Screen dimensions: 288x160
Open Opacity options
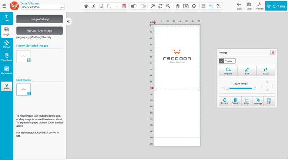[x=236, y=101]
